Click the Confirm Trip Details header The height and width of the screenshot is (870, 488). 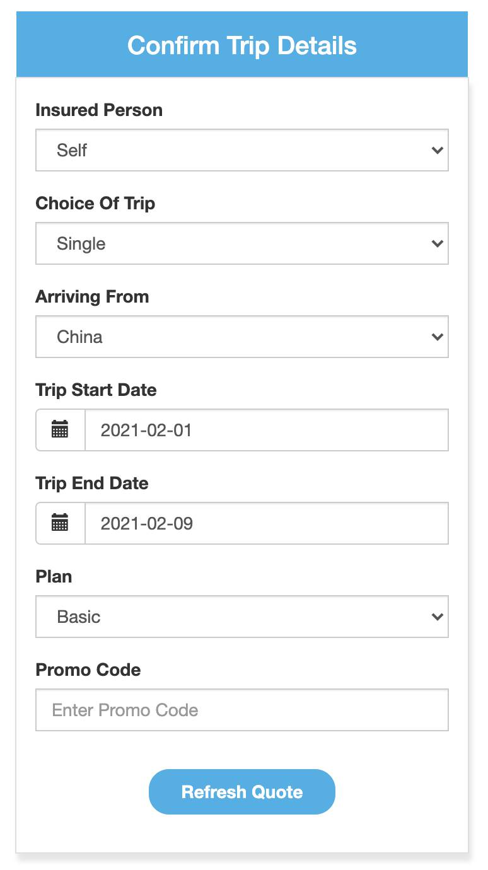pyautogui.click(x=242, y=45)
